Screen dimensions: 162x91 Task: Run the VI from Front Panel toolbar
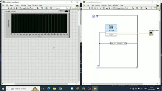[9, 8]
